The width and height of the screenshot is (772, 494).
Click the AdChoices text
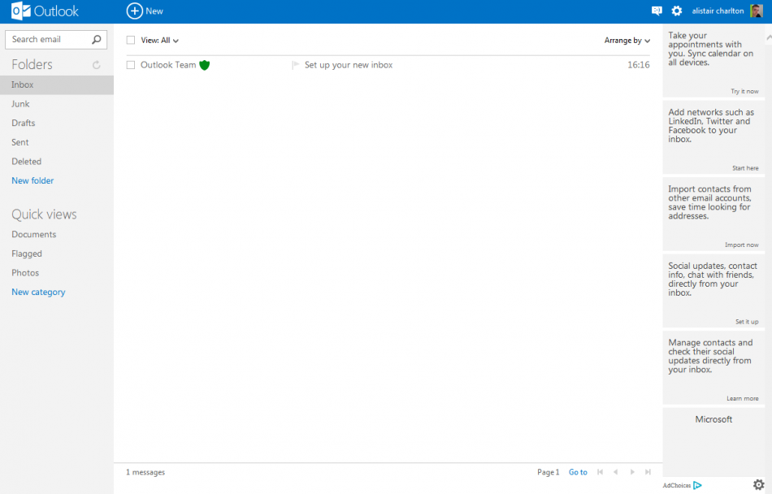click(676, 485)
